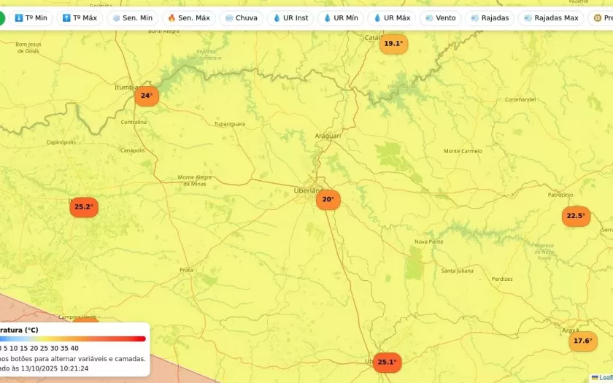Screen dimensions: 613x383
Task: Enable the Tº Máx temperature layer
Action: 80,18
